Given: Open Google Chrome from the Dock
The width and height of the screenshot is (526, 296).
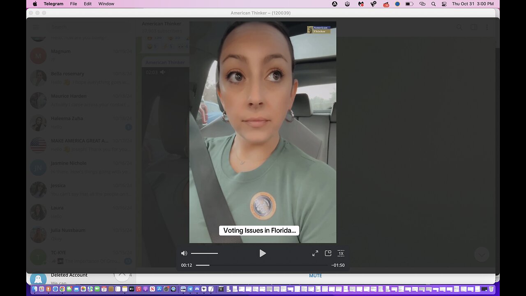Looking at the screenshot, I should point(62,289).
